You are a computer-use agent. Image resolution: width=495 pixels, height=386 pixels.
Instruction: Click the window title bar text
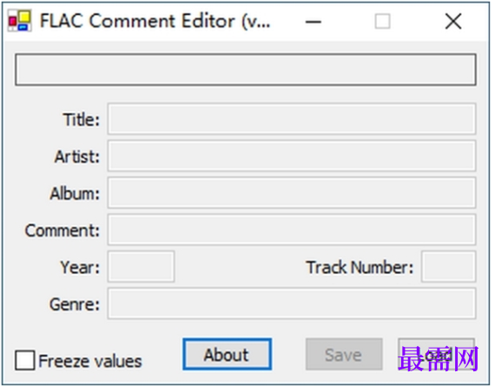155,21
